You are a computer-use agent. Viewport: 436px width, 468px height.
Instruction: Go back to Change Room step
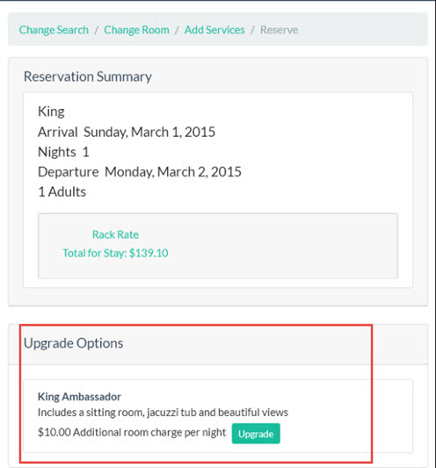point(136,30)
